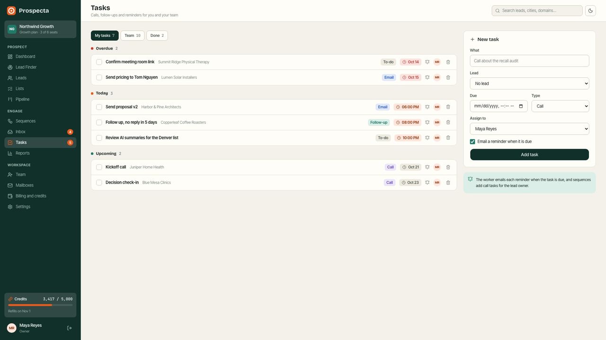Check the Review AI summaries task checkbox

pyautogui.click(x=99, y=138)
